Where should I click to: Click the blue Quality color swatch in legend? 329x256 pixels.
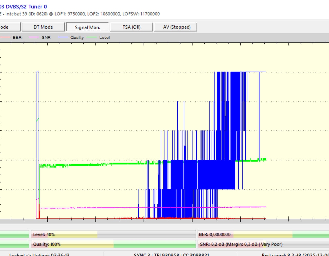[63, 37]
